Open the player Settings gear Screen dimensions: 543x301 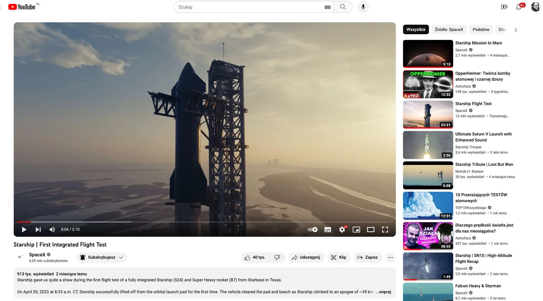(x=342, y=229)
